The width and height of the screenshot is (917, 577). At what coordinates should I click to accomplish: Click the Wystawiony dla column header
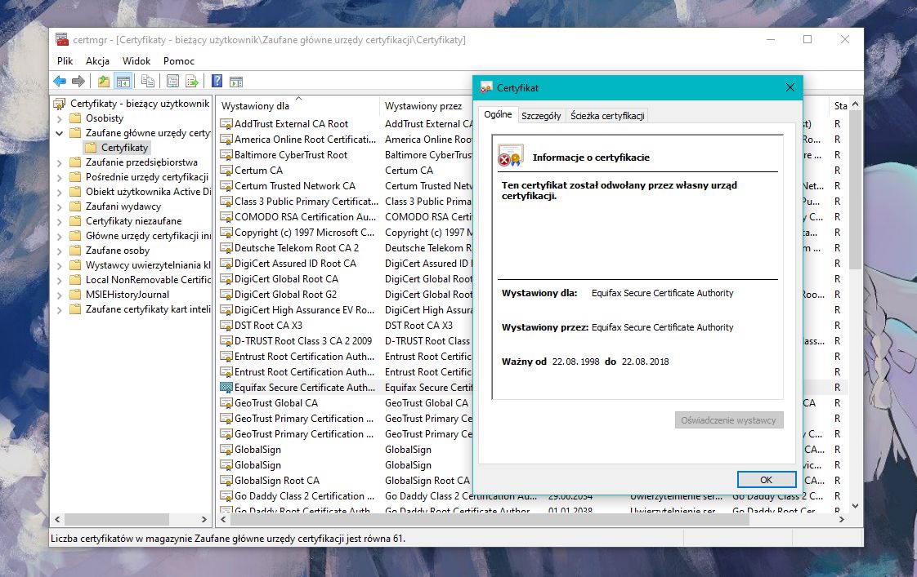pos(256,106)
